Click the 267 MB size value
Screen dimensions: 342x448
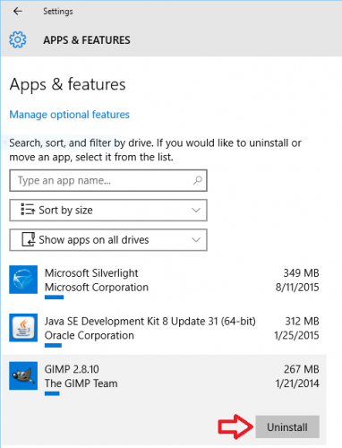[x=302, y=369]
